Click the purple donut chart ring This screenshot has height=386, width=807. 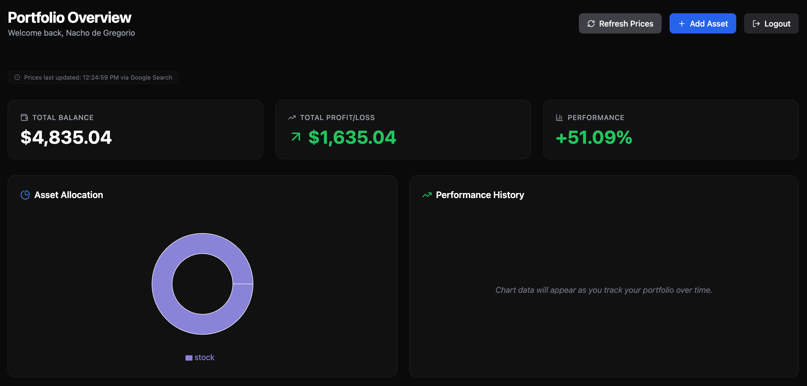pyautogui.click(x=162, y=284)
